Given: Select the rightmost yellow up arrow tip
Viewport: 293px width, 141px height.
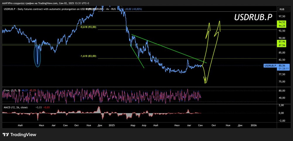Looking at the screenshot, I should click(x=219, y=22).
